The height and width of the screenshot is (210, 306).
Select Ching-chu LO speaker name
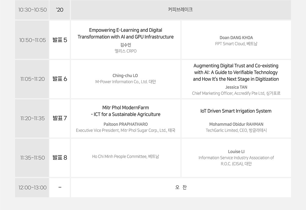[125, 76]
